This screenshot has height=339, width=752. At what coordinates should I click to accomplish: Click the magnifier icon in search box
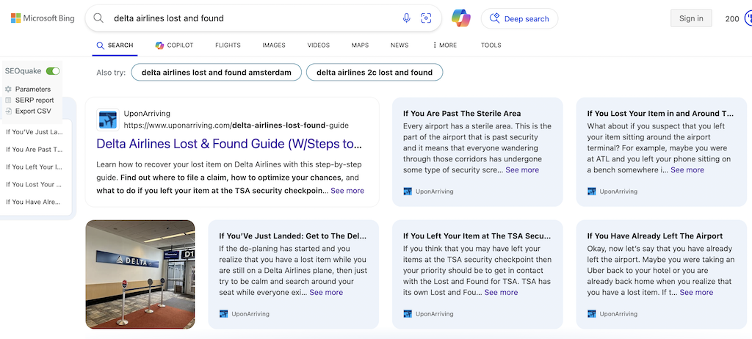pos(98,18)
